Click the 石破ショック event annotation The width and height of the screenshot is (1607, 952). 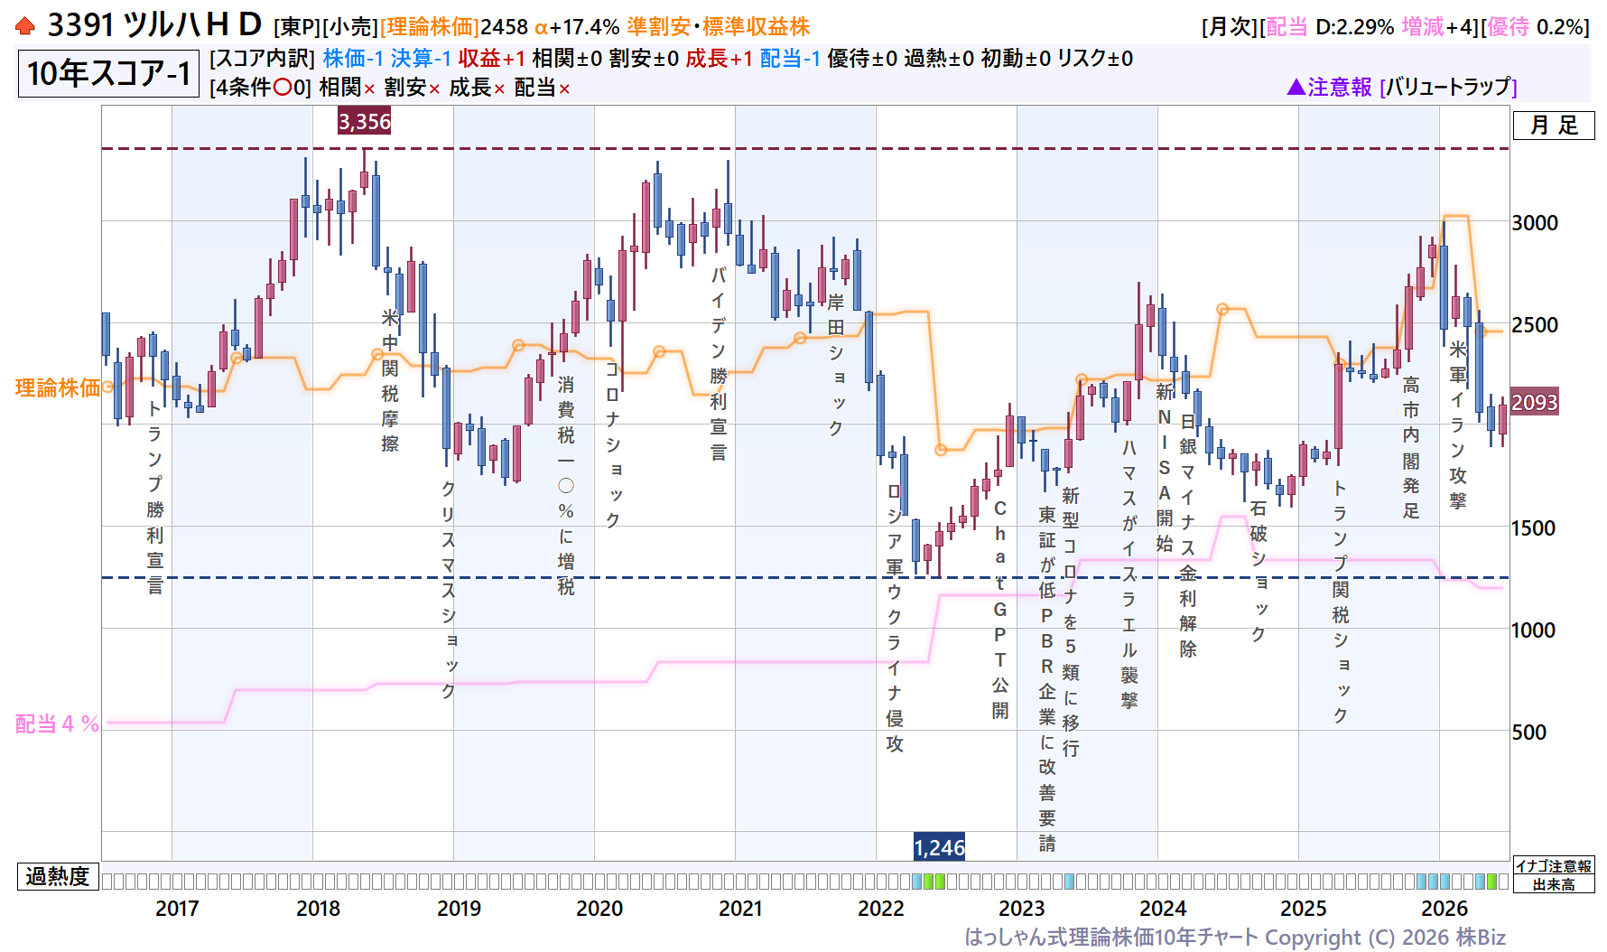[1259, 571]
